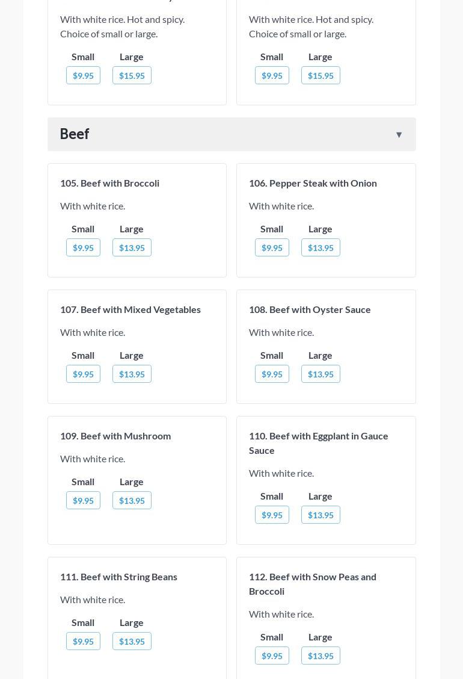
Task: Choose large Pepper Steak with Onion
Action: pos(320,247)
